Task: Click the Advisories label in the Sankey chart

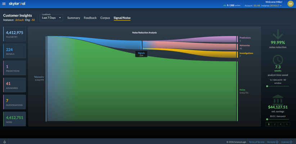Action: click(x=245, y=45)
